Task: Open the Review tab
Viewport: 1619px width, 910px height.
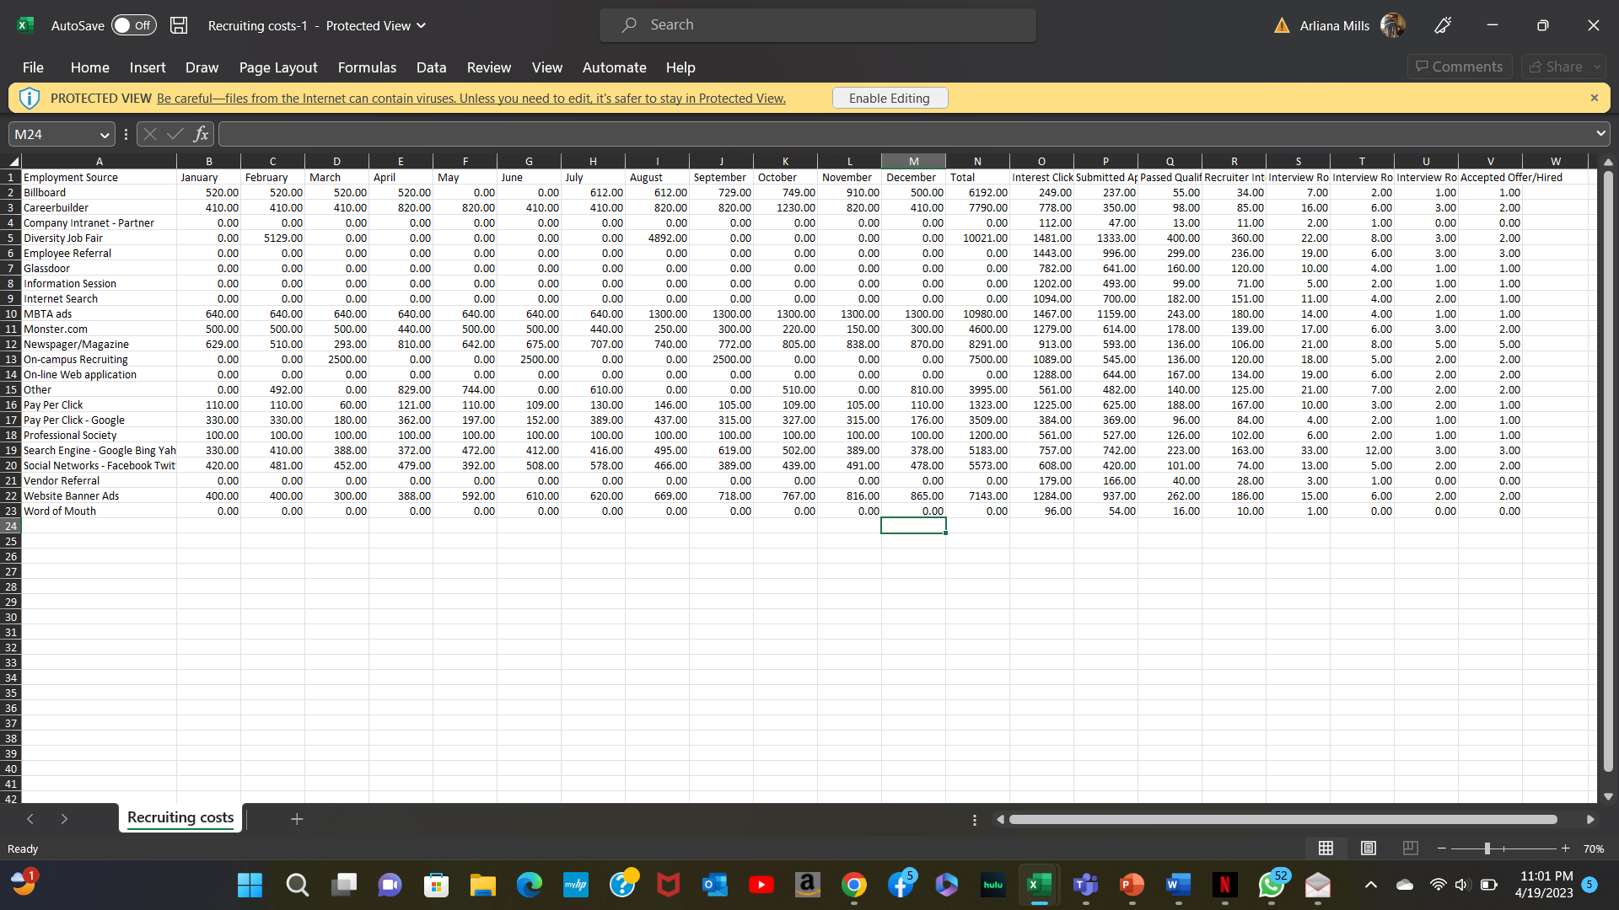Action: pyautogui.click(x=489, y=67)
